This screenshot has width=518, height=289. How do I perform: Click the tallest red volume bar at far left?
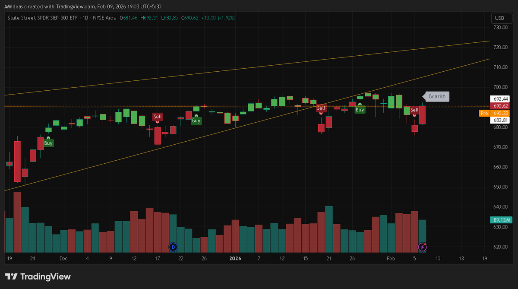click(x=17, y=222)
